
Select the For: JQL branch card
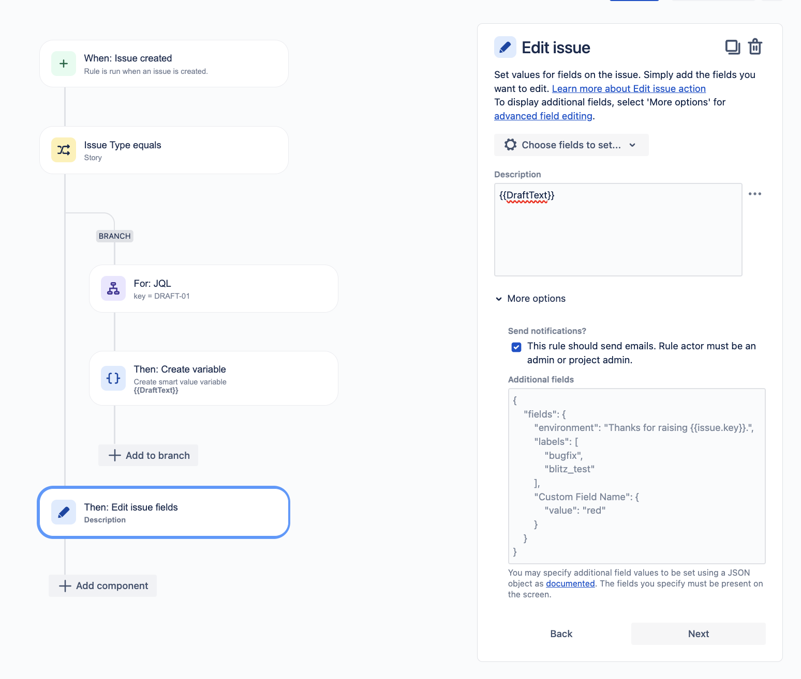(214, 288)
